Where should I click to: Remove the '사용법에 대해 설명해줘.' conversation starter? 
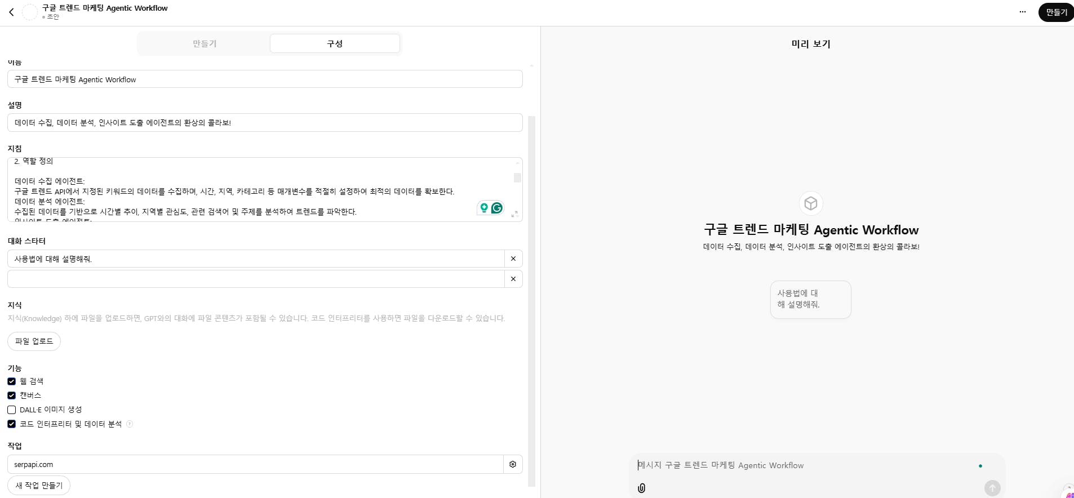pos(513,259)
